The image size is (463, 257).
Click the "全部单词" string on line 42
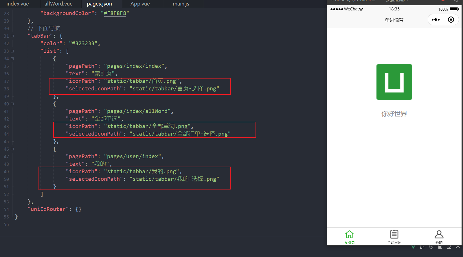coord(106,119)
